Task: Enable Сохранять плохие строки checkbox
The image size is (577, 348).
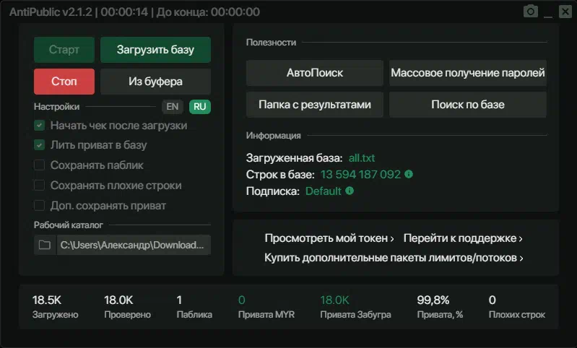Action: pyautogui.click(x=40, y=186)
